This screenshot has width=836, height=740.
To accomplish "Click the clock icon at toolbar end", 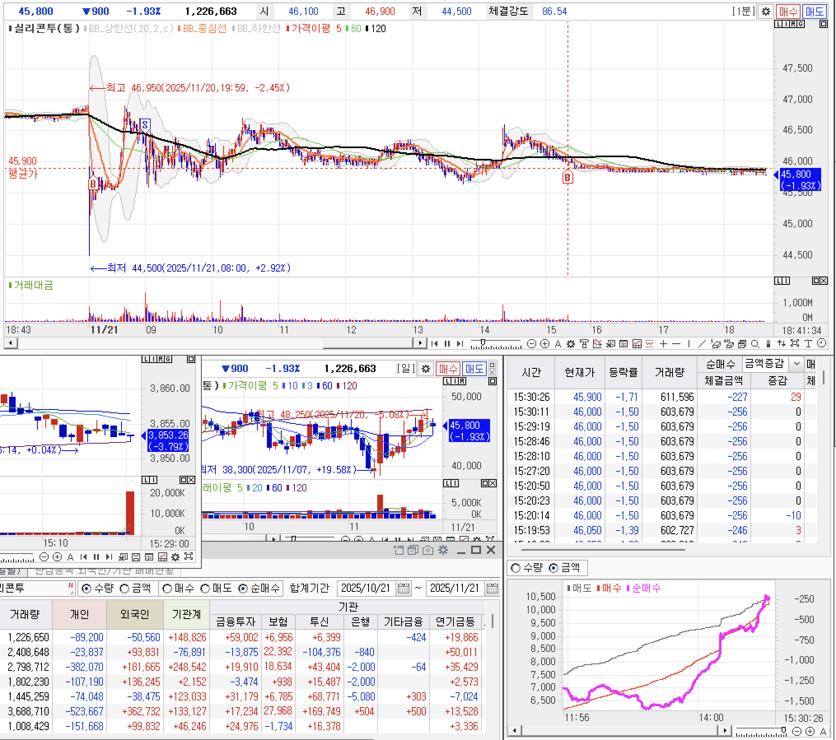I will [821, 344].
